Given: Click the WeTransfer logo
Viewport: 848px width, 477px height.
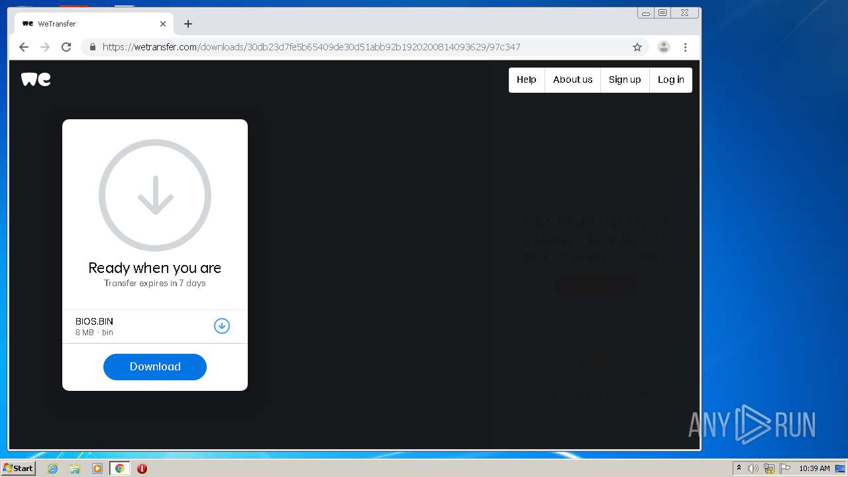Looking at the screenshot, I should click(36, 79).
